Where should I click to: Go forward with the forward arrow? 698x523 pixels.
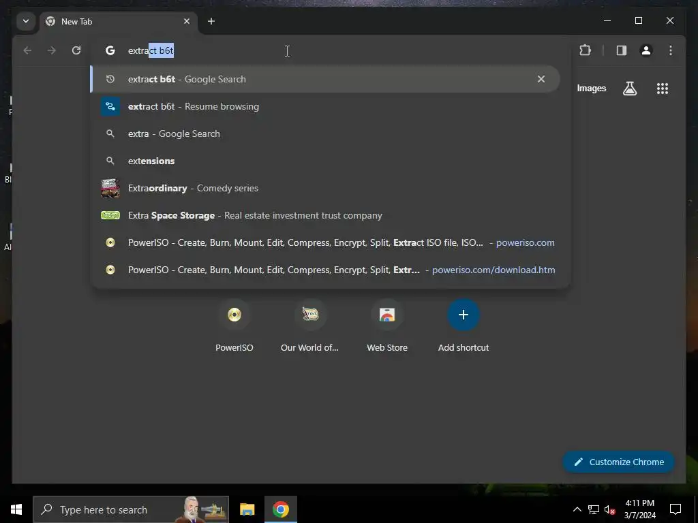click(x=52, y=50)
